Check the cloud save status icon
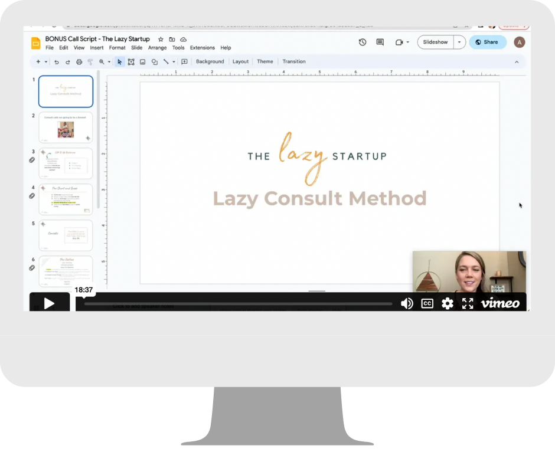 (184, 40)
